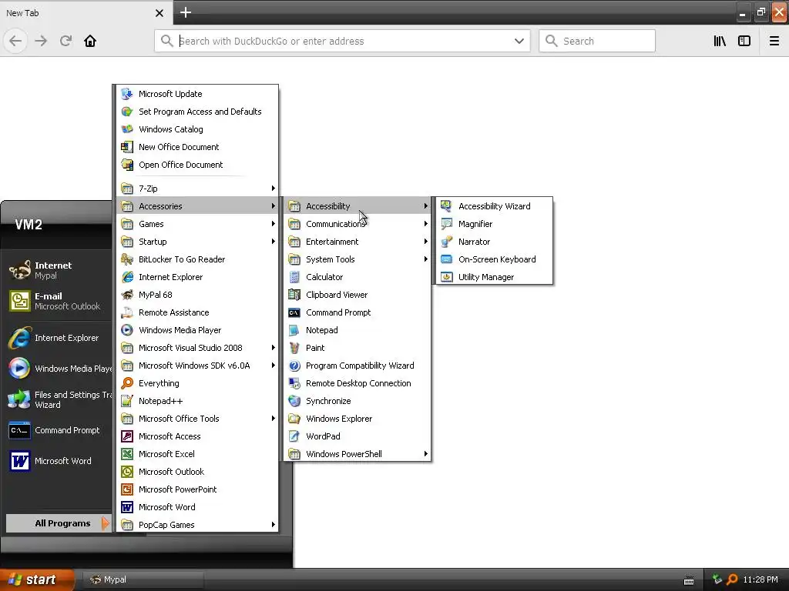Viewport: 789px width, 591px height.
Task: Click the Paint icon
Action: pyautogui.click(x=294, y=348)
